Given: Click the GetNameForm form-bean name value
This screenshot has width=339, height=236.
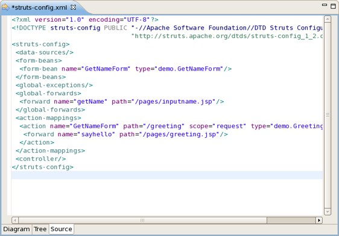Looking at the screenshot, I should click(x=107, y=69).
